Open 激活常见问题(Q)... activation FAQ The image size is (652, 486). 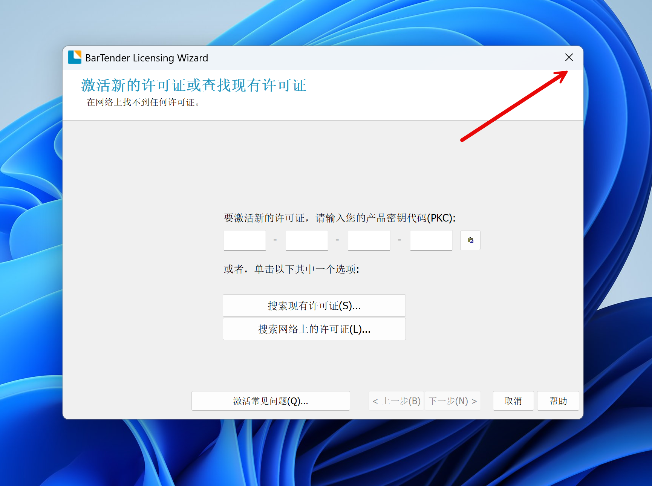pos(271,401)
